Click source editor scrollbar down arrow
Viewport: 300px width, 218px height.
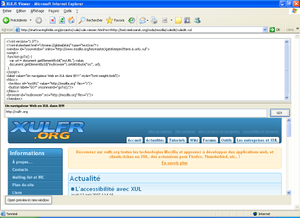[287, 98]
